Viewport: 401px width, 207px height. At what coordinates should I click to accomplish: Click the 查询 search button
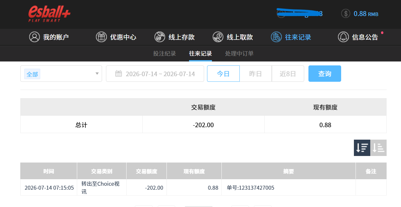point(325,74)
